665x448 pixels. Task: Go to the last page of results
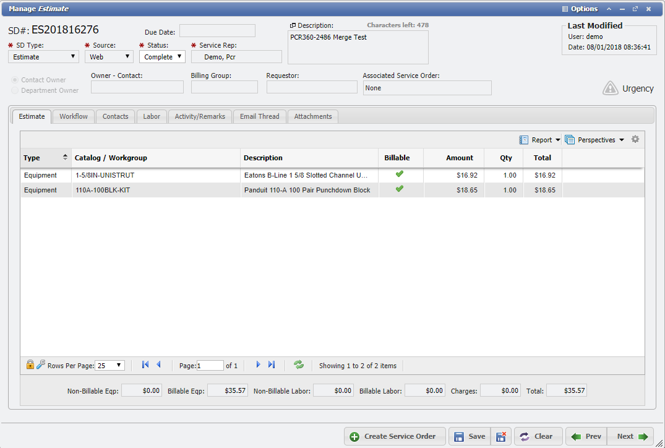point(272,365)
